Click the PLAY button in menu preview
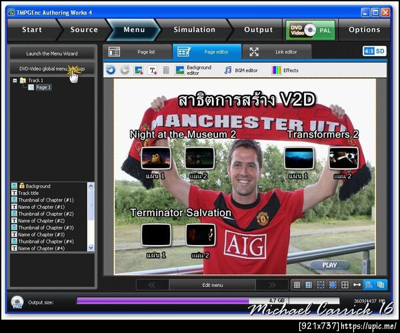The width and height of the screenshot is (400, 333). pyautogui.click(x=329, y=265)
